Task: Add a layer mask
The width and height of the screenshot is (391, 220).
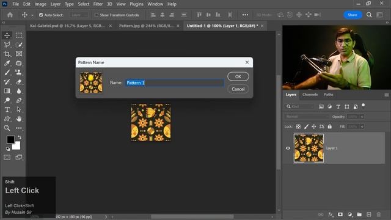Action: click(340, 215)
